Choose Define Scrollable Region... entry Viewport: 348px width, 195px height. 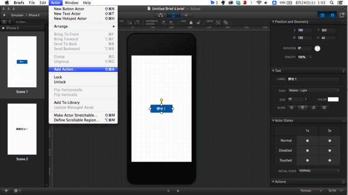83,120
